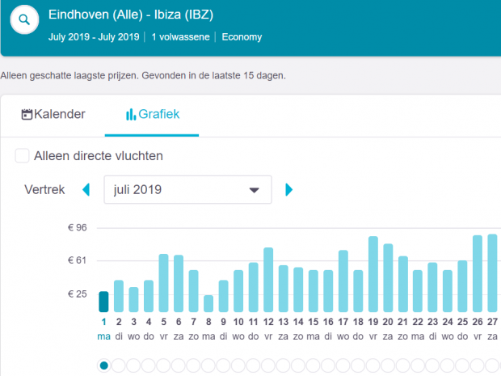The height and width of the screenshot is (376, 501).
Task: Click the Economy class label
Action: coord(242,37)
